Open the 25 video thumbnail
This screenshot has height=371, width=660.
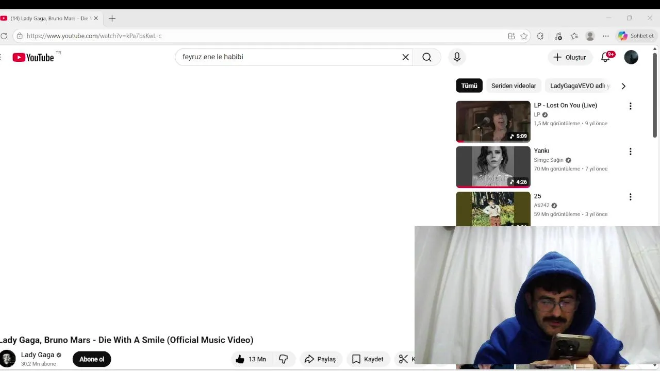(x=493, y=209)
